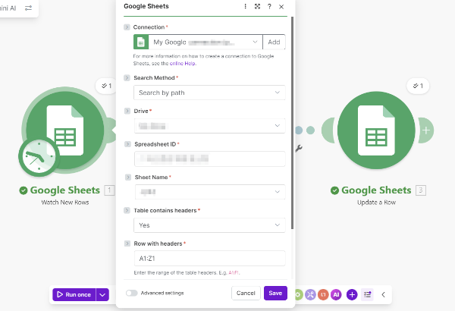Screen dimensions: 455x311
Task: Click the Row with headers field
Action: [210, 258]
